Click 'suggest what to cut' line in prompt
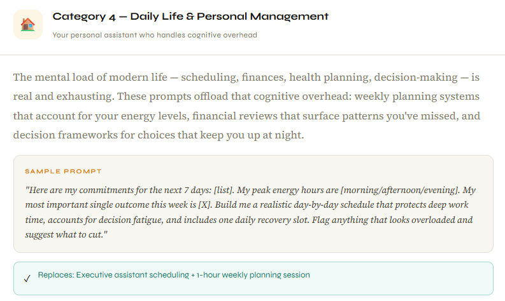This screenshot has height=301, width=505. (64, 235)
